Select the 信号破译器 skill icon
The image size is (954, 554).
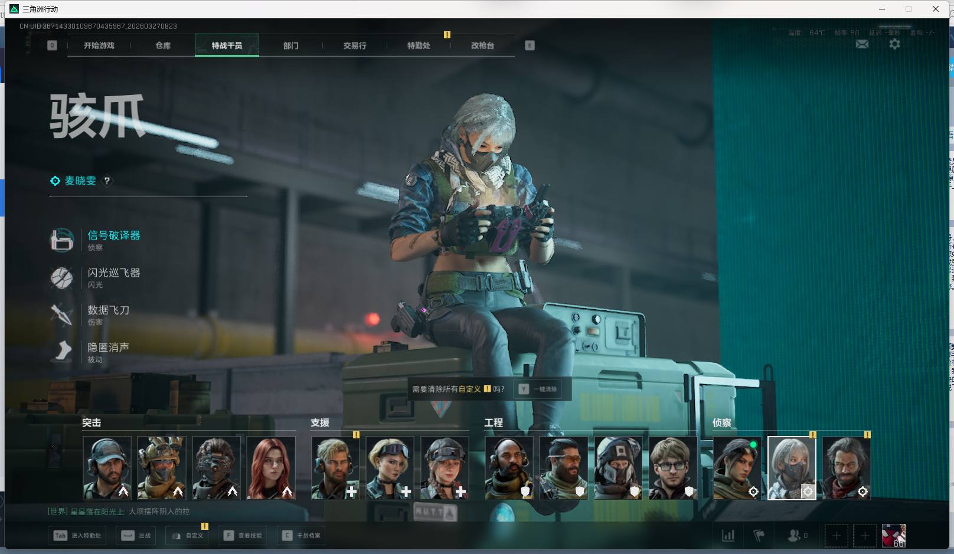tap(62, 240)
